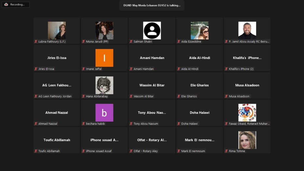Click the 'Aida Ezzeddine' name label
Screen dimensions: 304x171
coord(191,42)
